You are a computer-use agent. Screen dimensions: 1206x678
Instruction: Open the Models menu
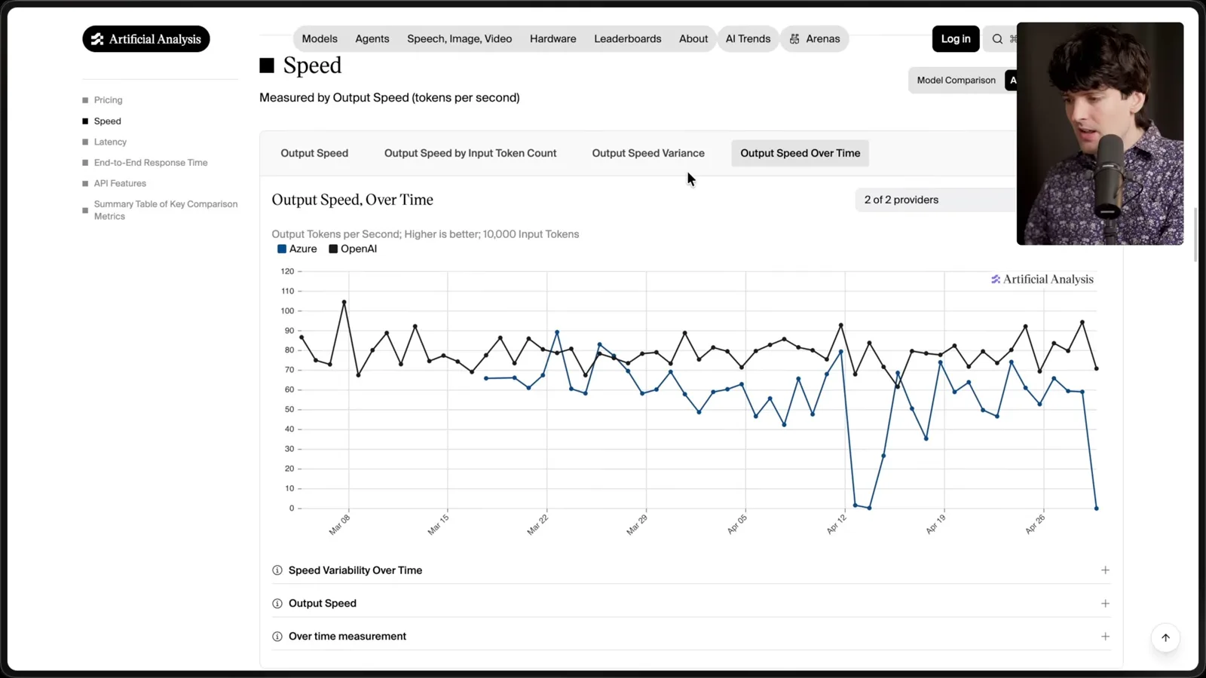point(320,39)
